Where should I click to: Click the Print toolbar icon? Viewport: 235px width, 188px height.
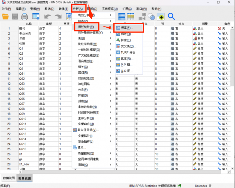25,17
